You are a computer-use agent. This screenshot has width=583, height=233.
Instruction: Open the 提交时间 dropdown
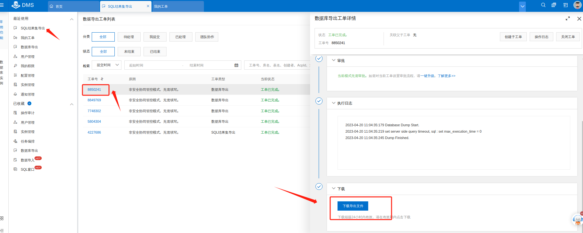pyautogui.click(x=106, y=65)
